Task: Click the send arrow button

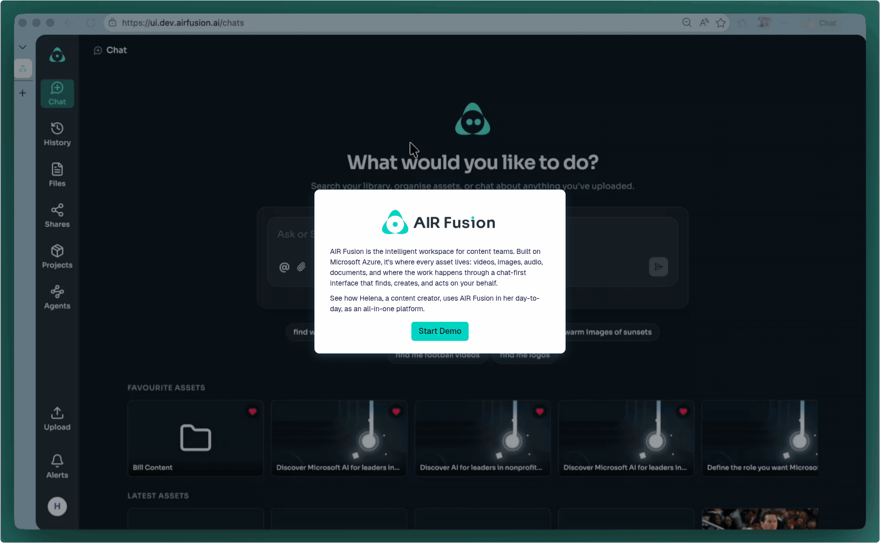Action: pyautogui.click(x=658, y=266)
